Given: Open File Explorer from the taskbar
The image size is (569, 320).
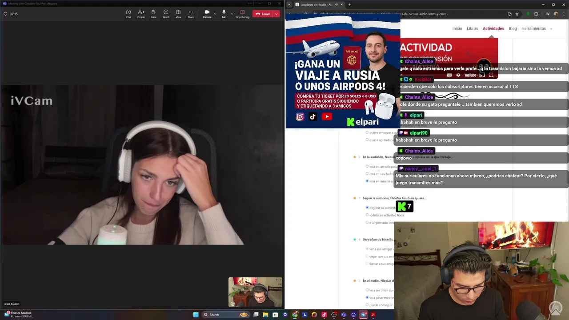Looking at the screenshot, I should [x=265, y=315].
